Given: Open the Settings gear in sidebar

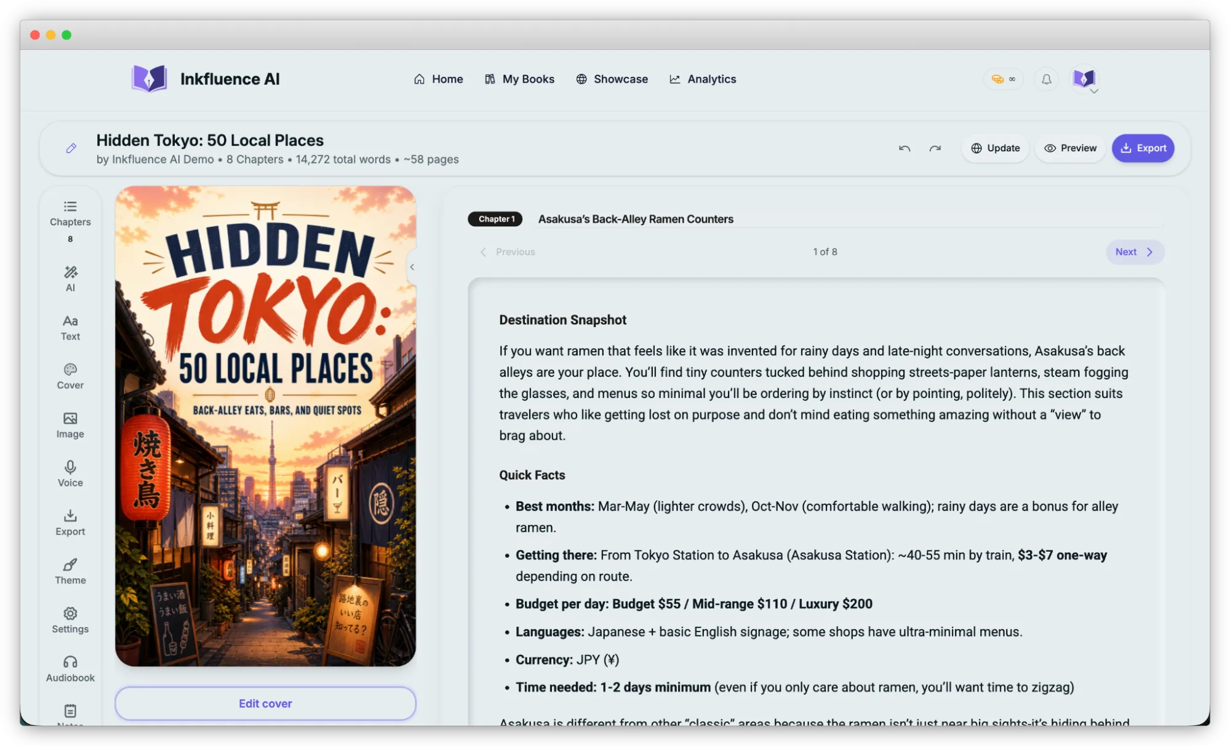Looking at the screenshot, I should pos(70,620).
